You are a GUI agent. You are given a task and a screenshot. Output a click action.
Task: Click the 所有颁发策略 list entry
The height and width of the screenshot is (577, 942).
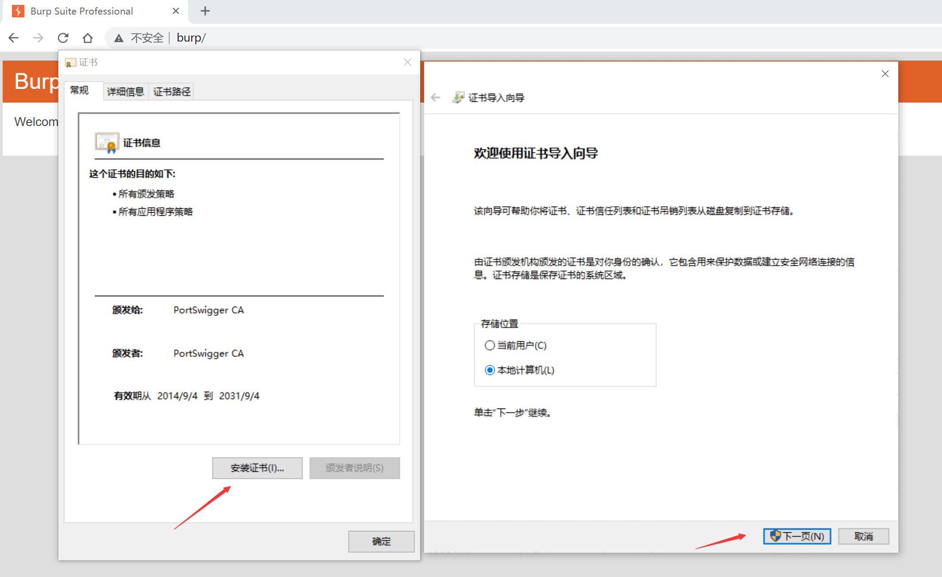point(146,194)
